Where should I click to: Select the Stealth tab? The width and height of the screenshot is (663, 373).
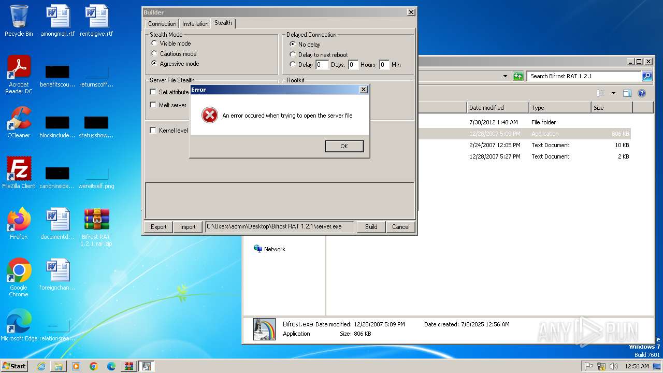pyautogui.click(x=223, y=23)
